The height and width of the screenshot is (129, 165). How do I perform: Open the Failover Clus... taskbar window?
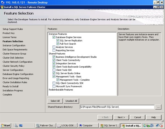46,126
